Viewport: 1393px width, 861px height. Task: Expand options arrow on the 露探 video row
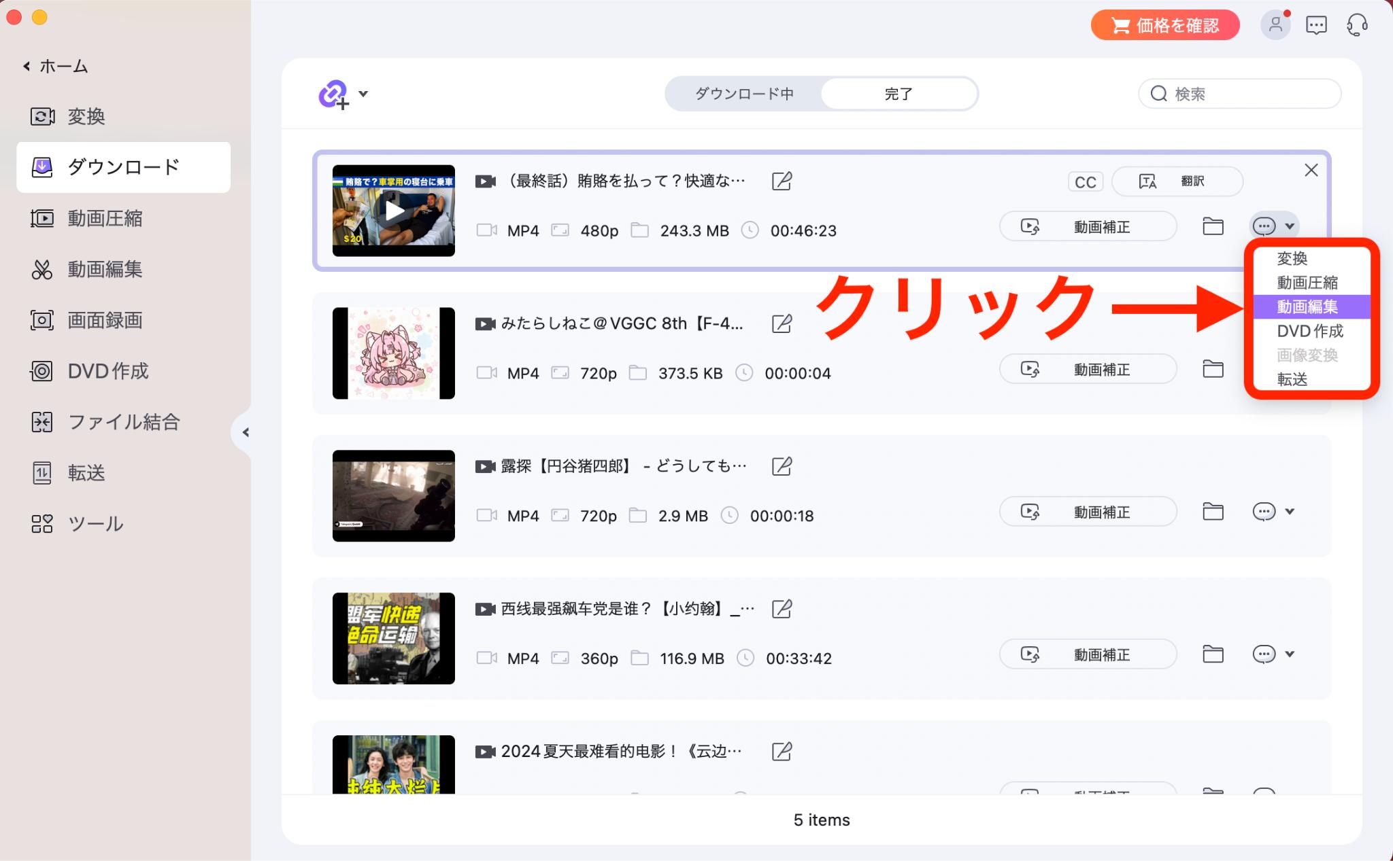[1290, 512]
